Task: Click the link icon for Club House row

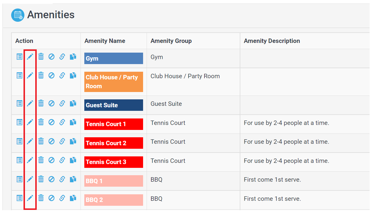Action: point(62,76)
